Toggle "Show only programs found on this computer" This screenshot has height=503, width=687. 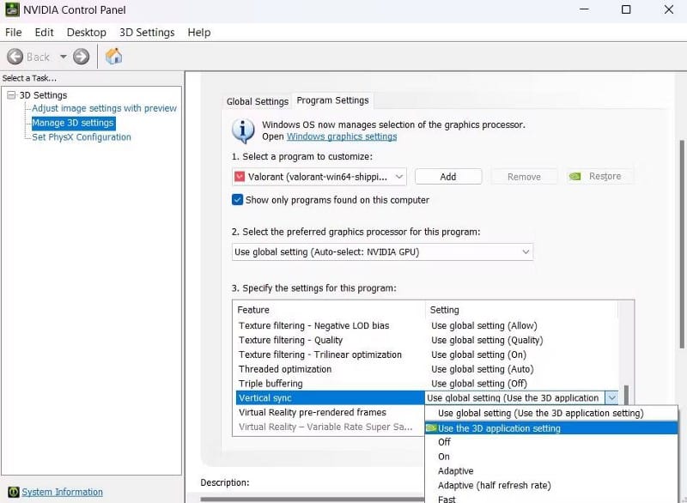pyautogui.click(x=238, y=199)
